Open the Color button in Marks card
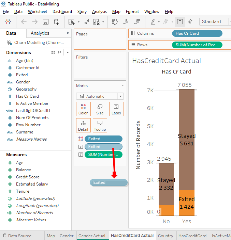Screen dimensions: 231x240 [x=83, y=109]
